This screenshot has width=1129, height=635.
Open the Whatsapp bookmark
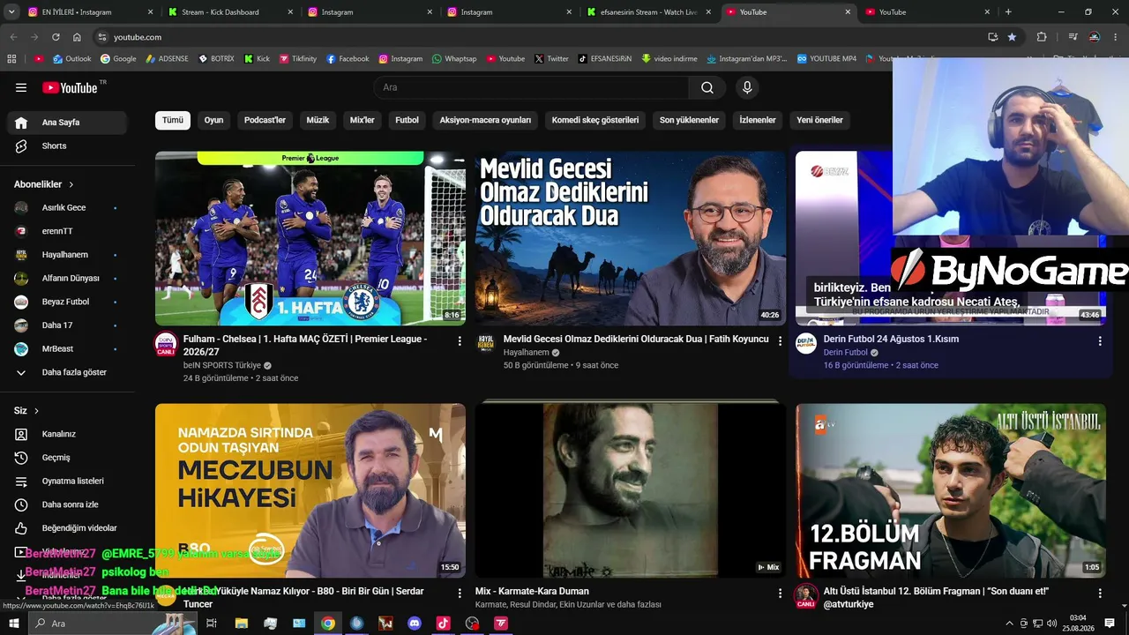point(454,59)
